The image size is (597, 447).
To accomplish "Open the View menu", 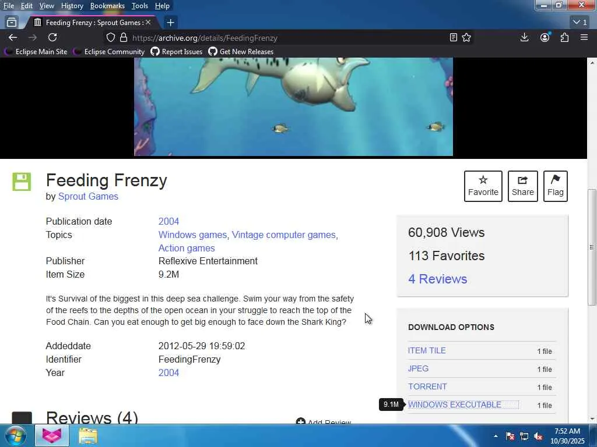I will click(47, 6).
